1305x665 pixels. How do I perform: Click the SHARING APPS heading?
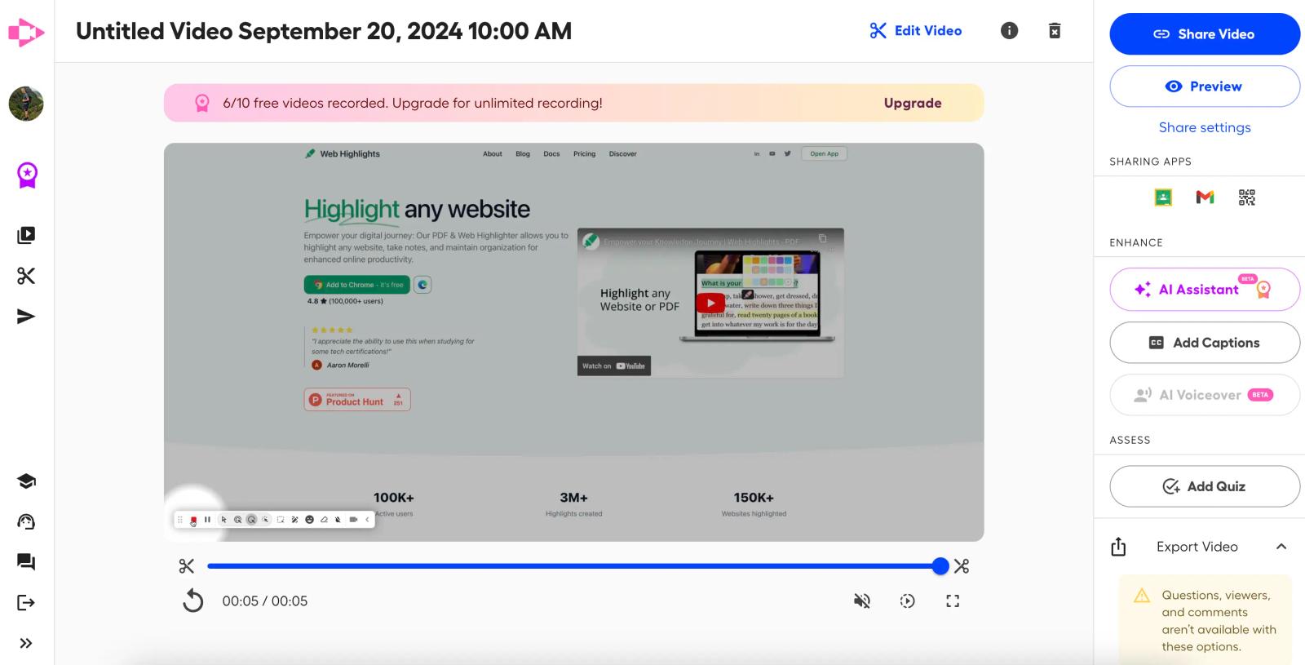(1150, 162)
